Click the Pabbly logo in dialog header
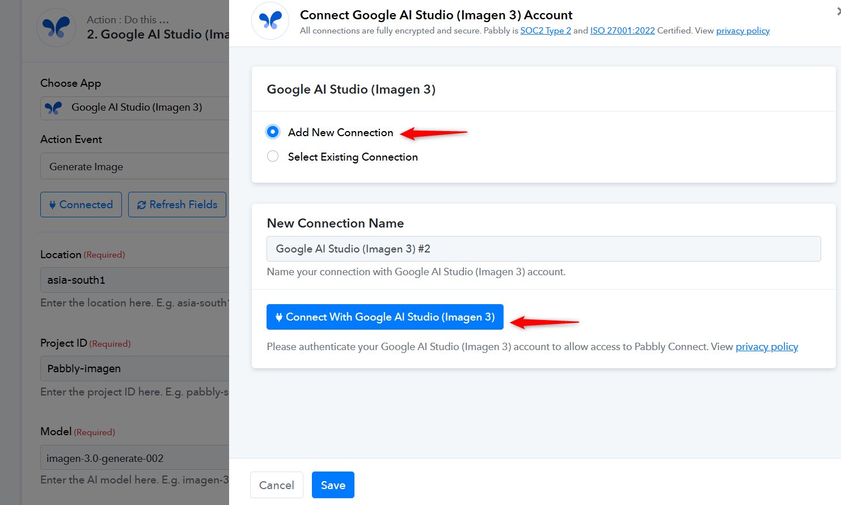Viewport: 841px width, 505px height. [x=270, y=21]
